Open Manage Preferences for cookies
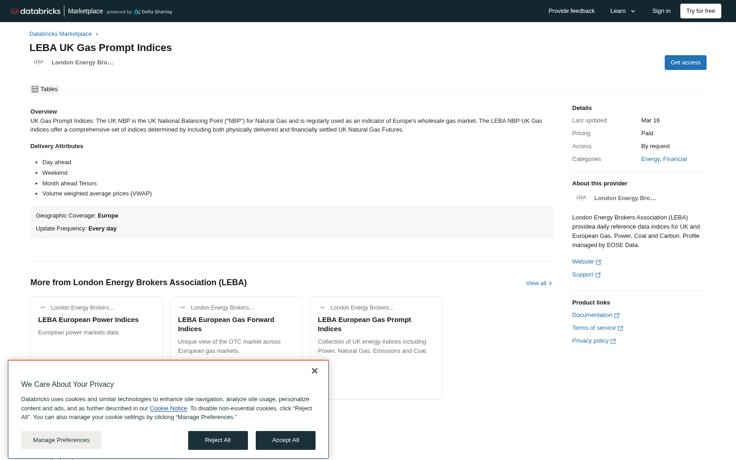 click(61, 440)
